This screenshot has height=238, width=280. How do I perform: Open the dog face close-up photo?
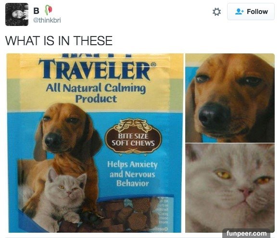230,98
